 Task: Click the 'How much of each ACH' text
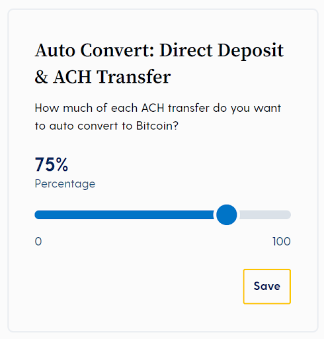click(x=99, y=108)
